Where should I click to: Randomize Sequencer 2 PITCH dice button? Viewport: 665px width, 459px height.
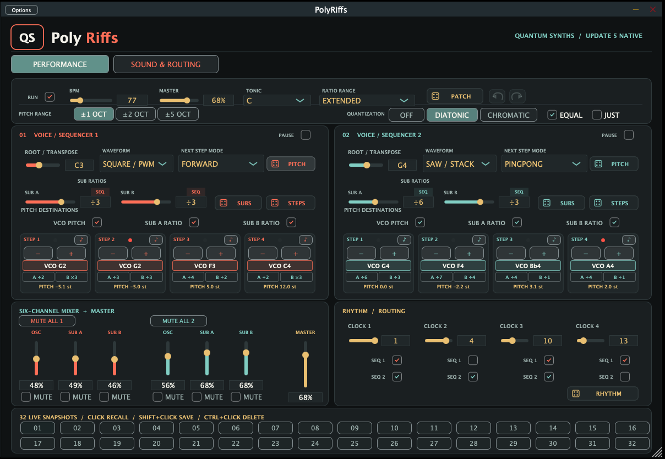[x=614, y=164]
